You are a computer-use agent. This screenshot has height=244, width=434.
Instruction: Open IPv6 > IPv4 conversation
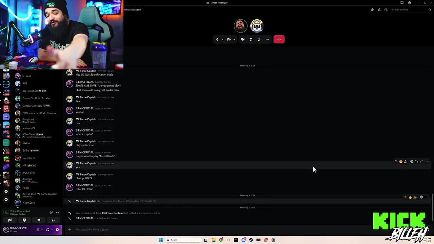point(37,173)
